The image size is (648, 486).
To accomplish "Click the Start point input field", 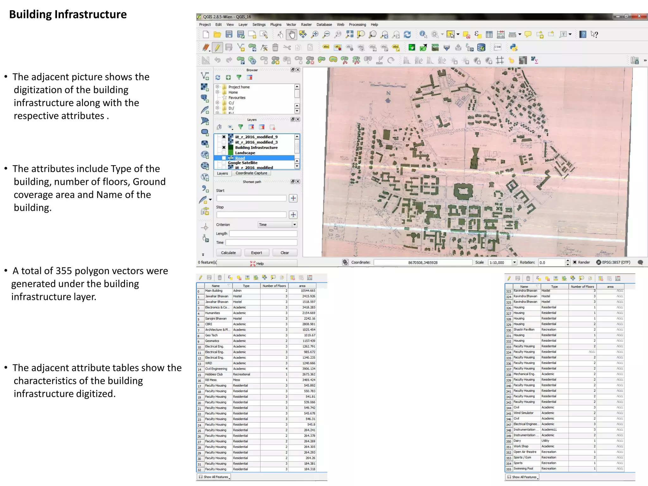I will point(251,198).
